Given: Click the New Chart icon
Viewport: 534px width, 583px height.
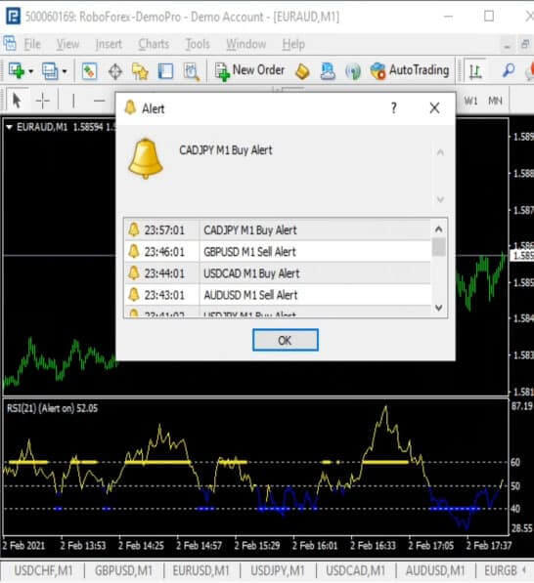Looking at the screenshot, I should tap(17, 70).
